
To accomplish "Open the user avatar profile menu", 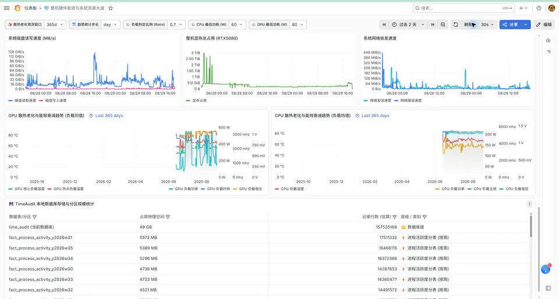I will [x=551, y=8].
